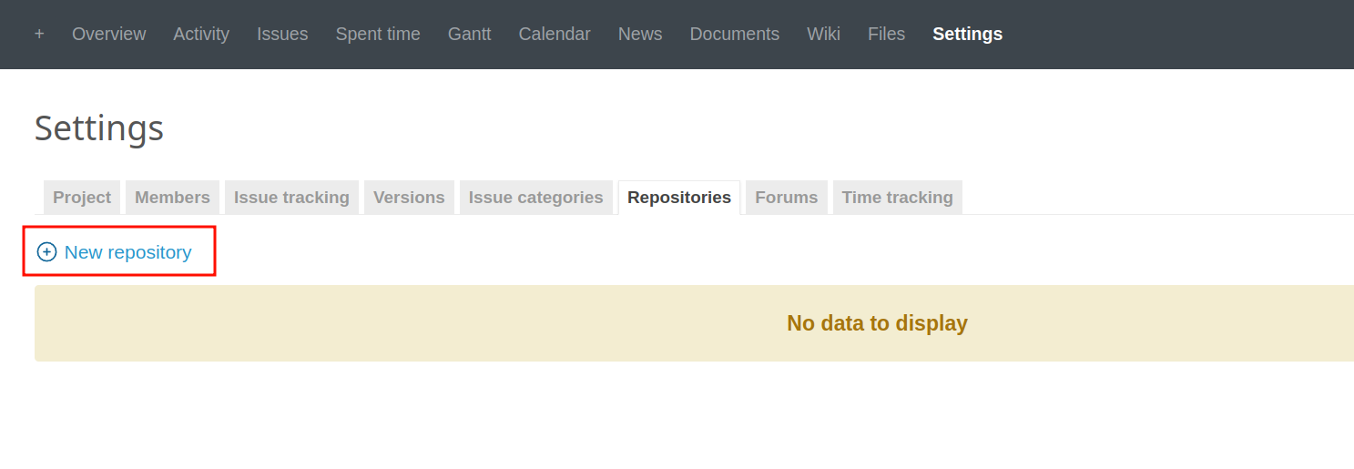Open the News section
Image resolution: width=1354 pixels, height=469 pixels.
[x=640, y=34]
